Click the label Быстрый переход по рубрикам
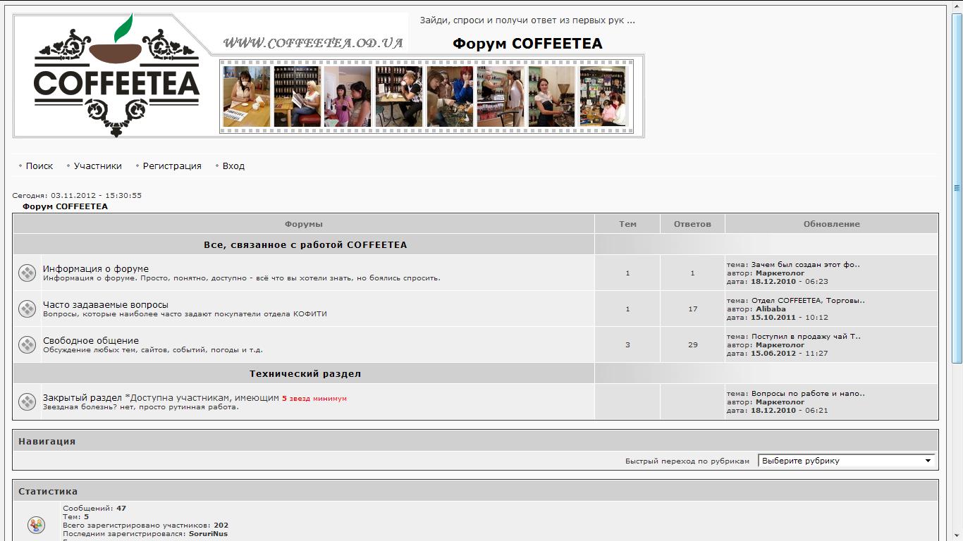Viewport: 963px width, 541px height. click(x=687, y=461)
